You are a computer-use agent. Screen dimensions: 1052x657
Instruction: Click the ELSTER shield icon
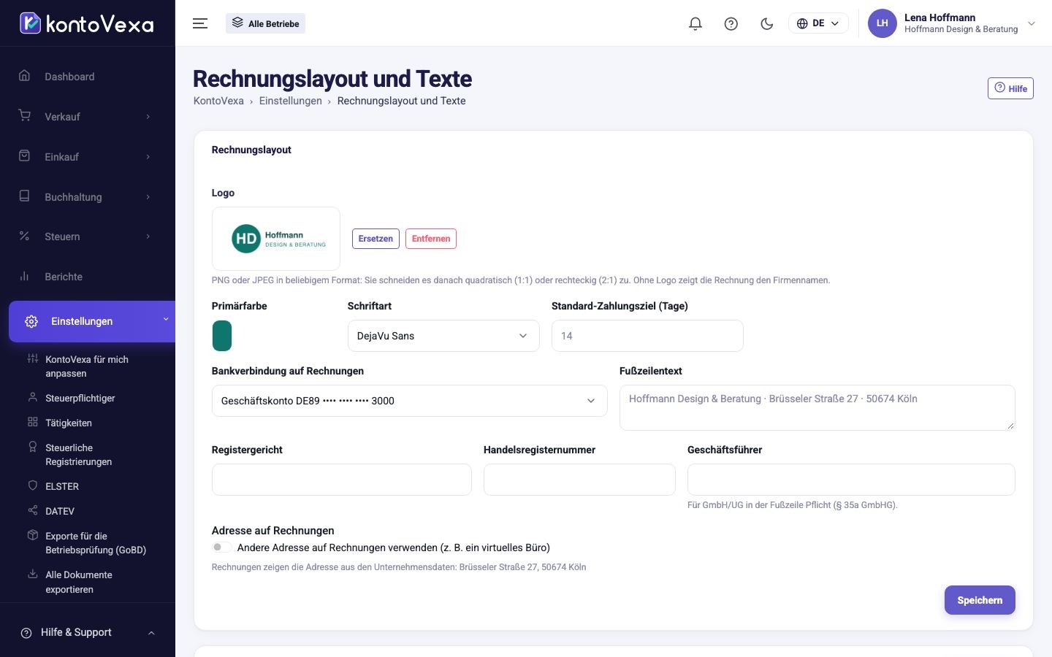(32, 485)
